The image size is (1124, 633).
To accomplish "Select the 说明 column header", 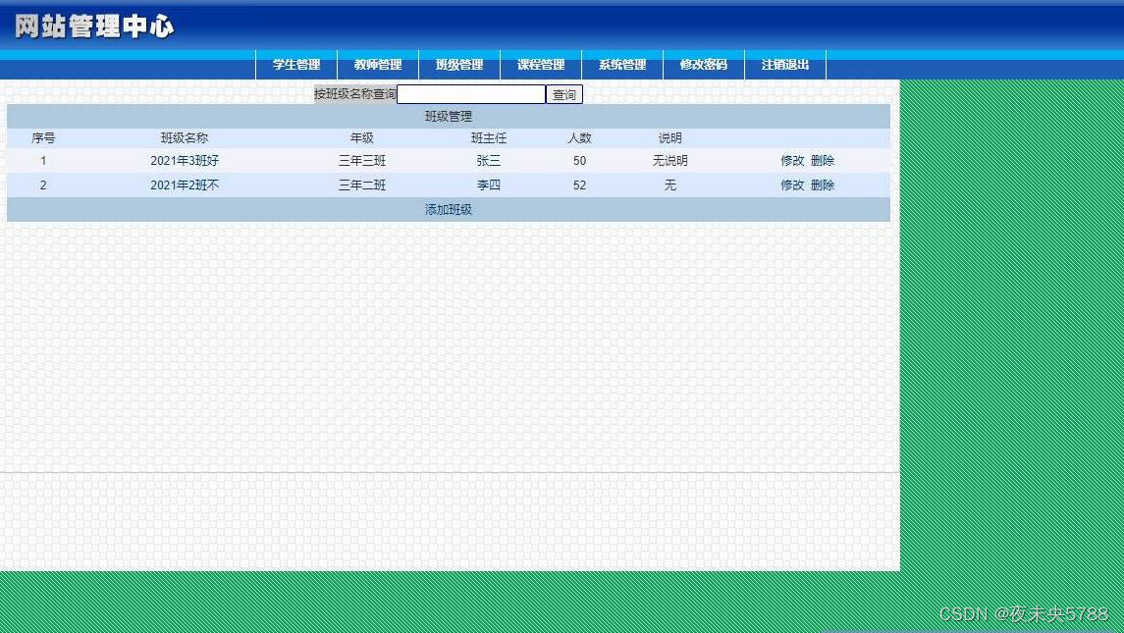I will coord(670,137).
